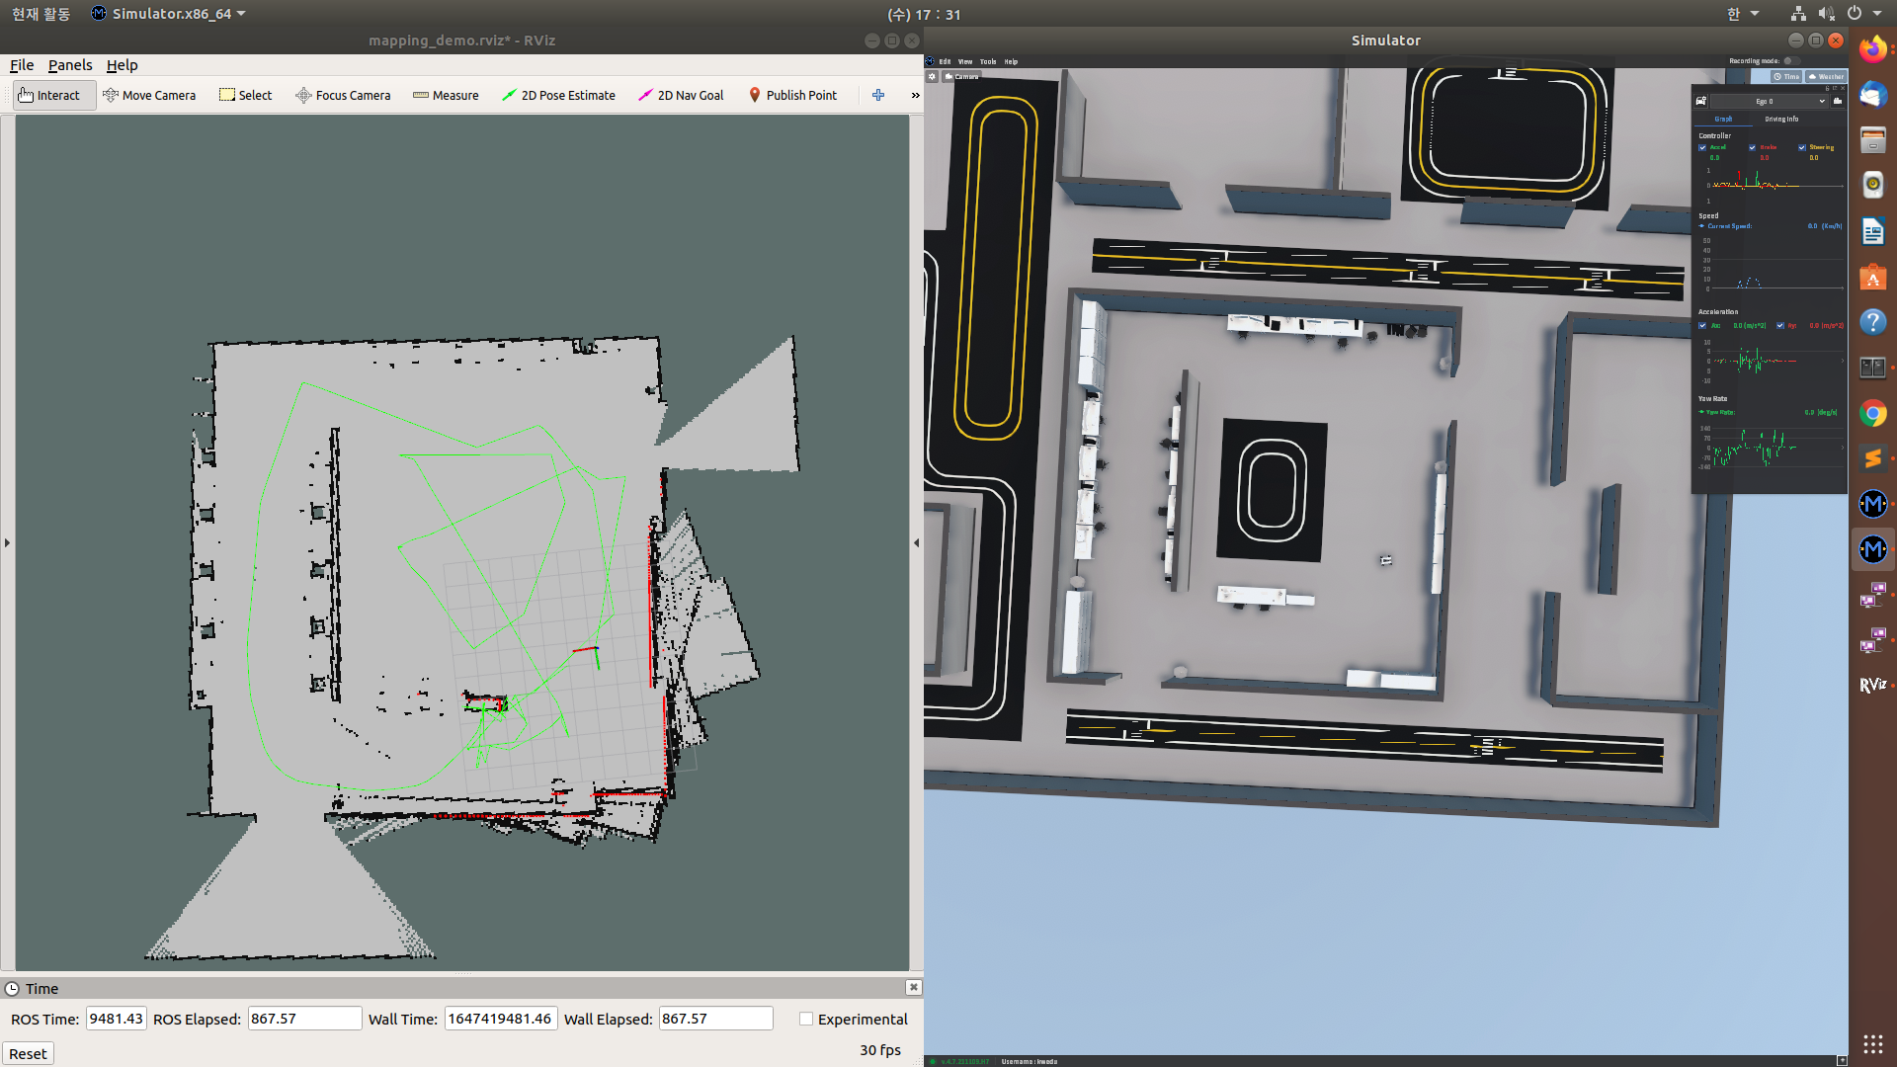The height and width of the screenshot is (1067, 1897).
Task: Click the icon right of Ego dropdown
Action: click(1838, 101)
